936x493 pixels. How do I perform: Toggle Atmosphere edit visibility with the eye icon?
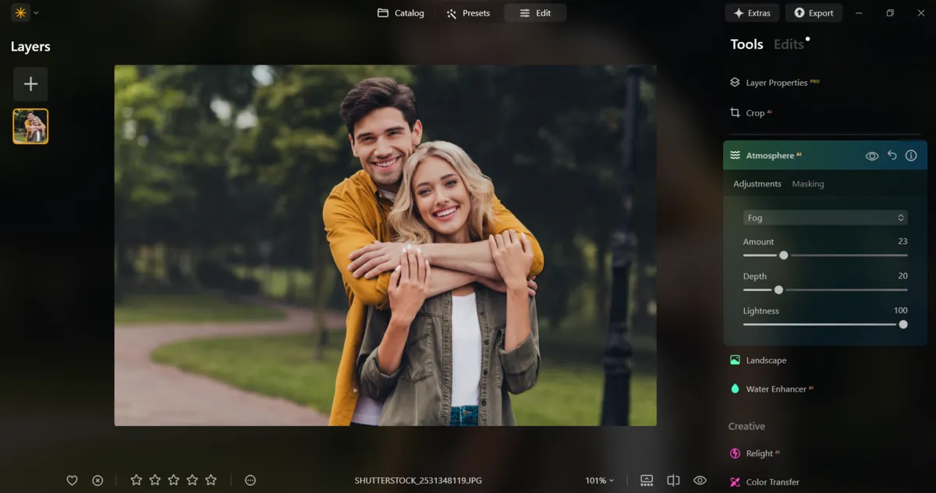point(871,155)
